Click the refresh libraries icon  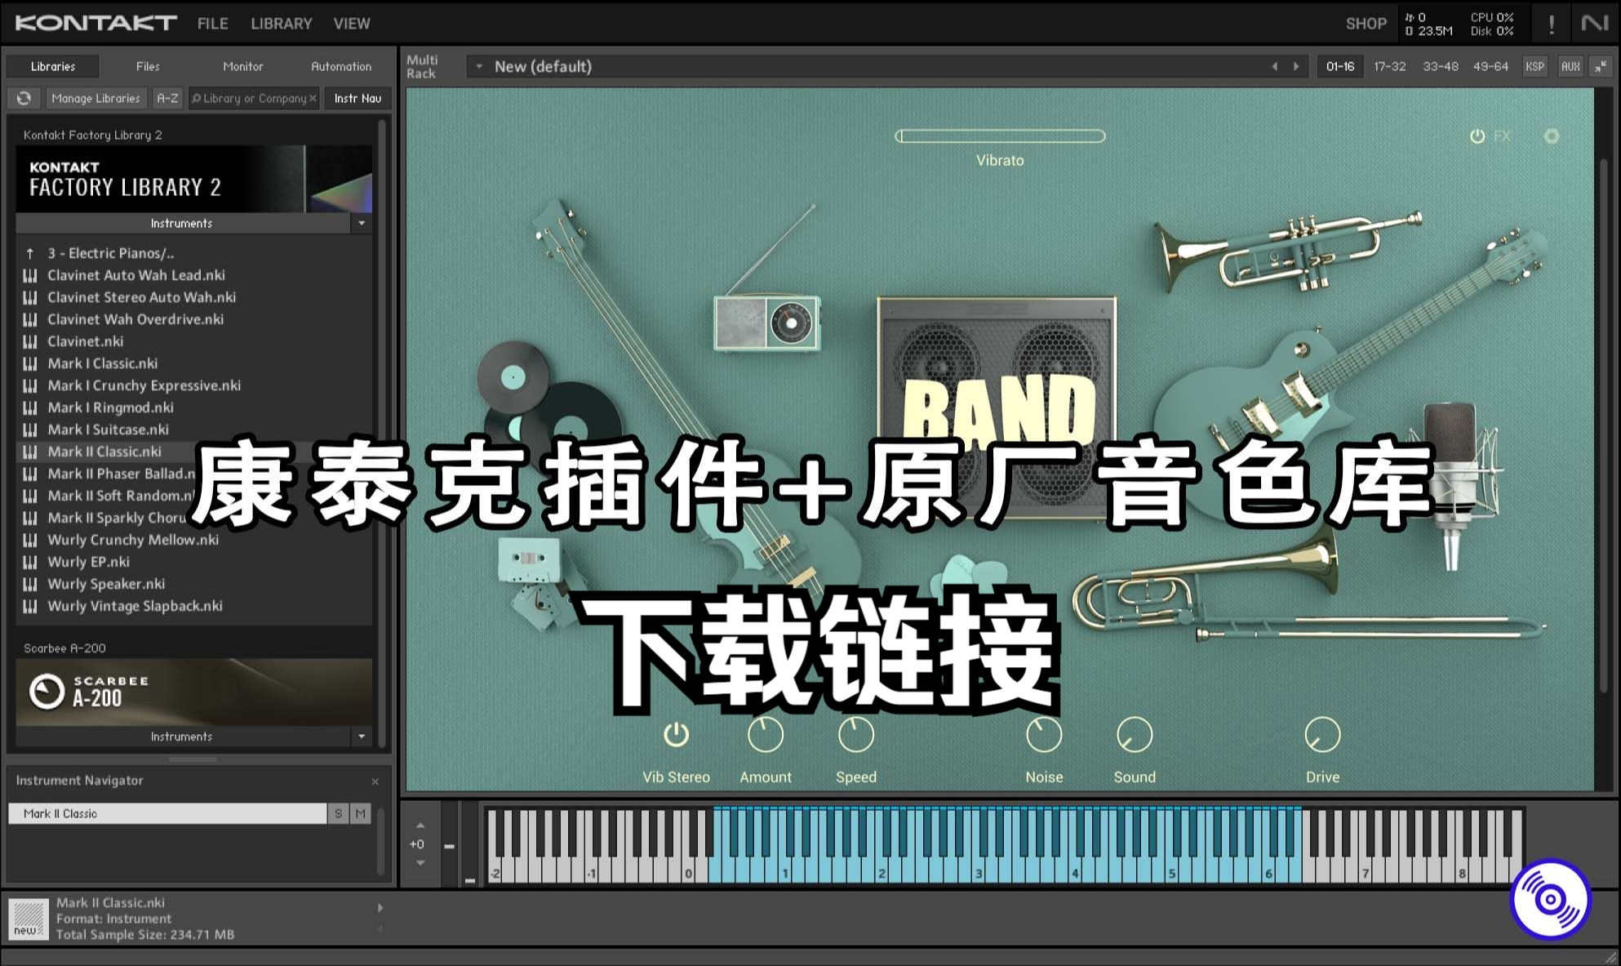tap(24, 98)
